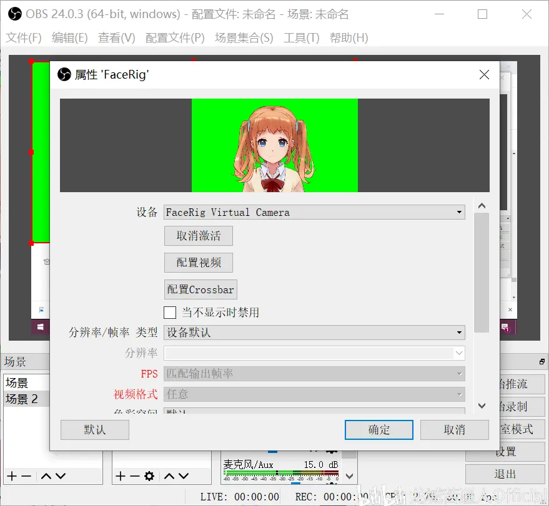Open the 文件(F) menu
The image size is (549, 506).
click(24, 37)
